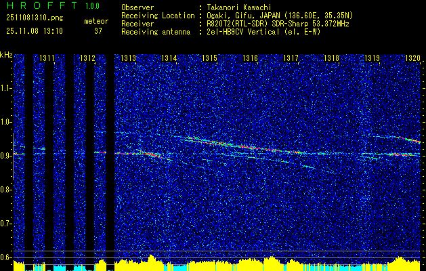Click the 1311 time marker

pyautogui.click(x=47, y=58)
